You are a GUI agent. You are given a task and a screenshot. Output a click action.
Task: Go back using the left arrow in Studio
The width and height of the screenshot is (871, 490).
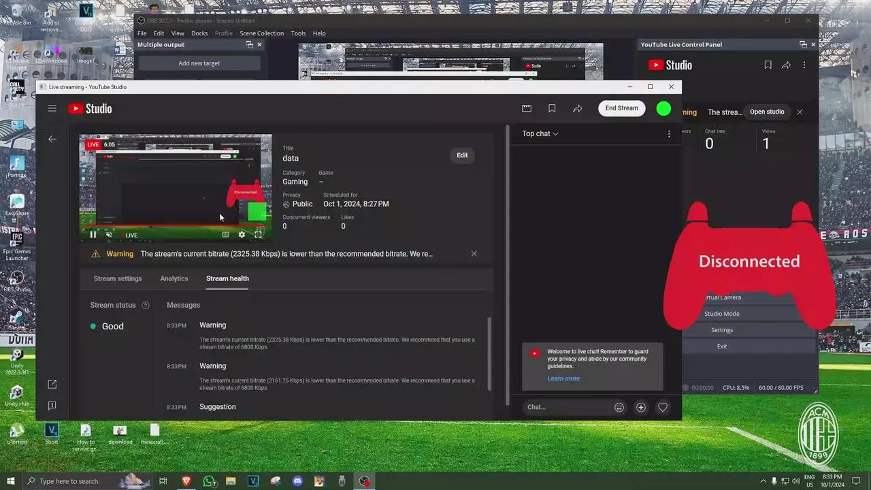[52, 139]
